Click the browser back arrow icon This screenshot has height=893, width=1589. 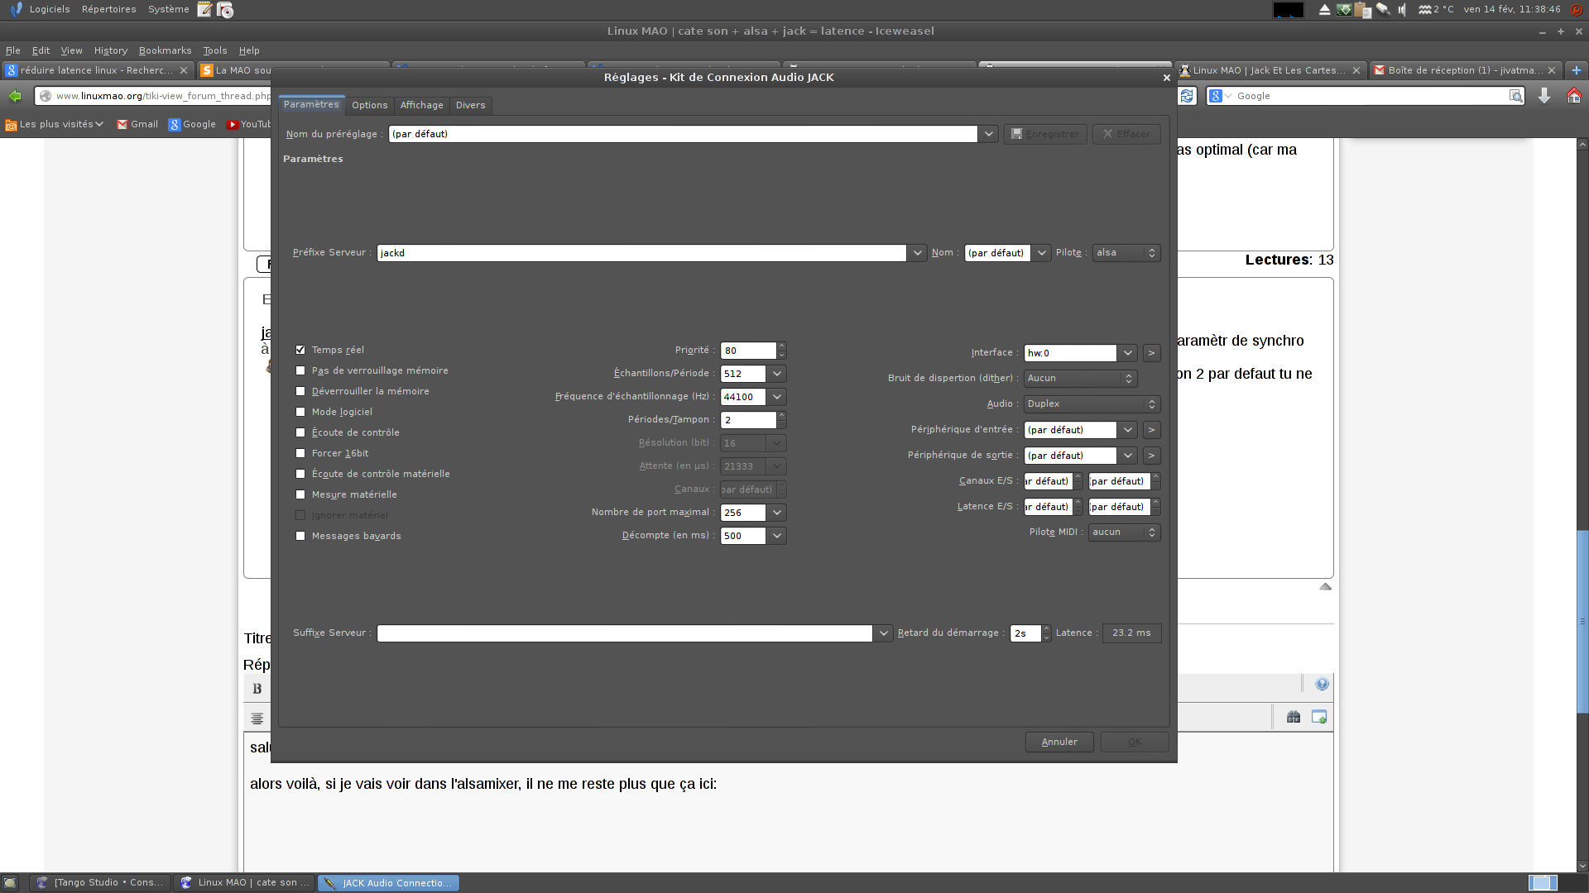pyautogui.click(x=15, y=96)
